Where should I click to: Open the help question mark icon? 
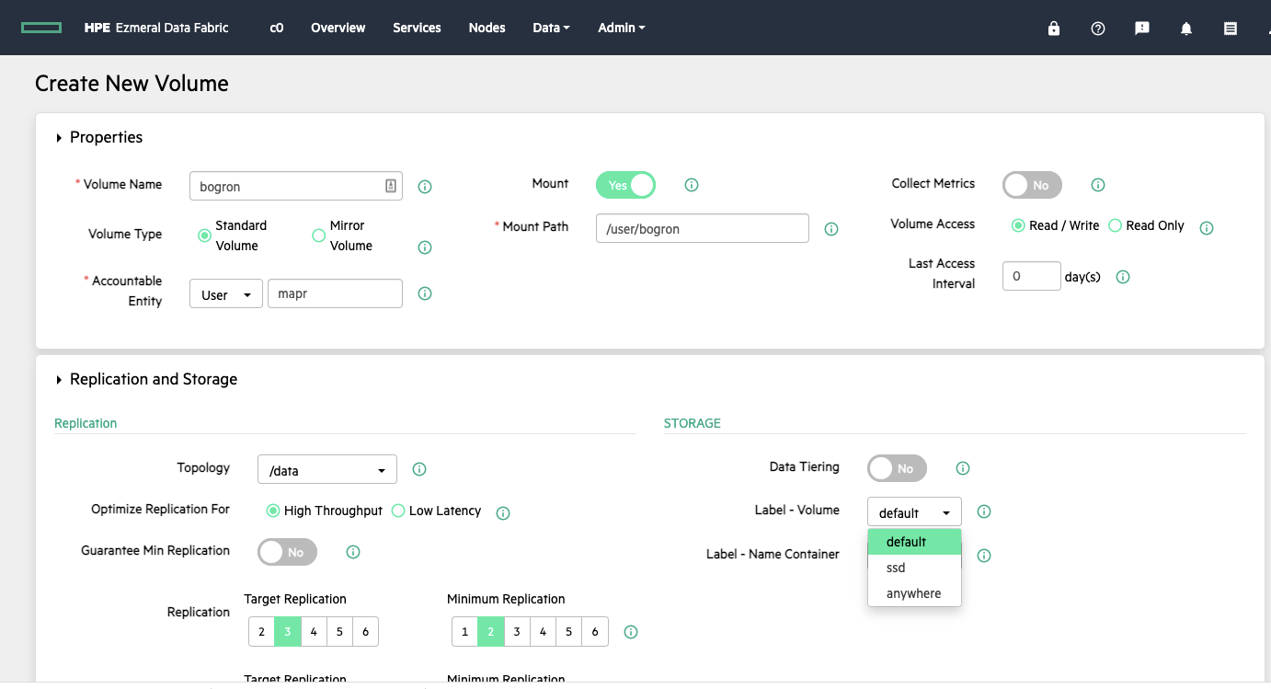point(1098,29)
